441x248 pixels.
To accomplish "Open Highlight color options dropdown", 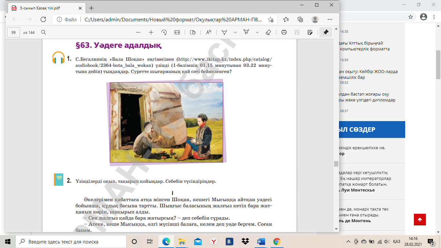I will tap(257, 32).
